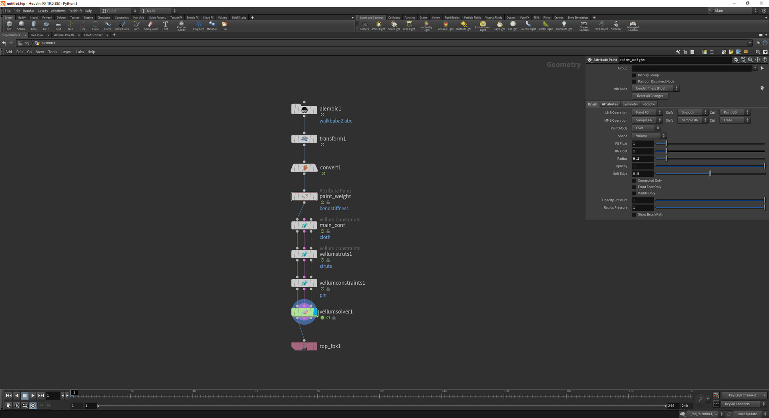Switch to the Recache tab
Viewport: 769px width, 418px height.
coord(648,104)
